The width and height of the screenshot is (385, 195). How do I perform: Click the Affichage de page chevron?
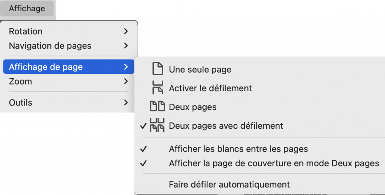tap(126, 67)
